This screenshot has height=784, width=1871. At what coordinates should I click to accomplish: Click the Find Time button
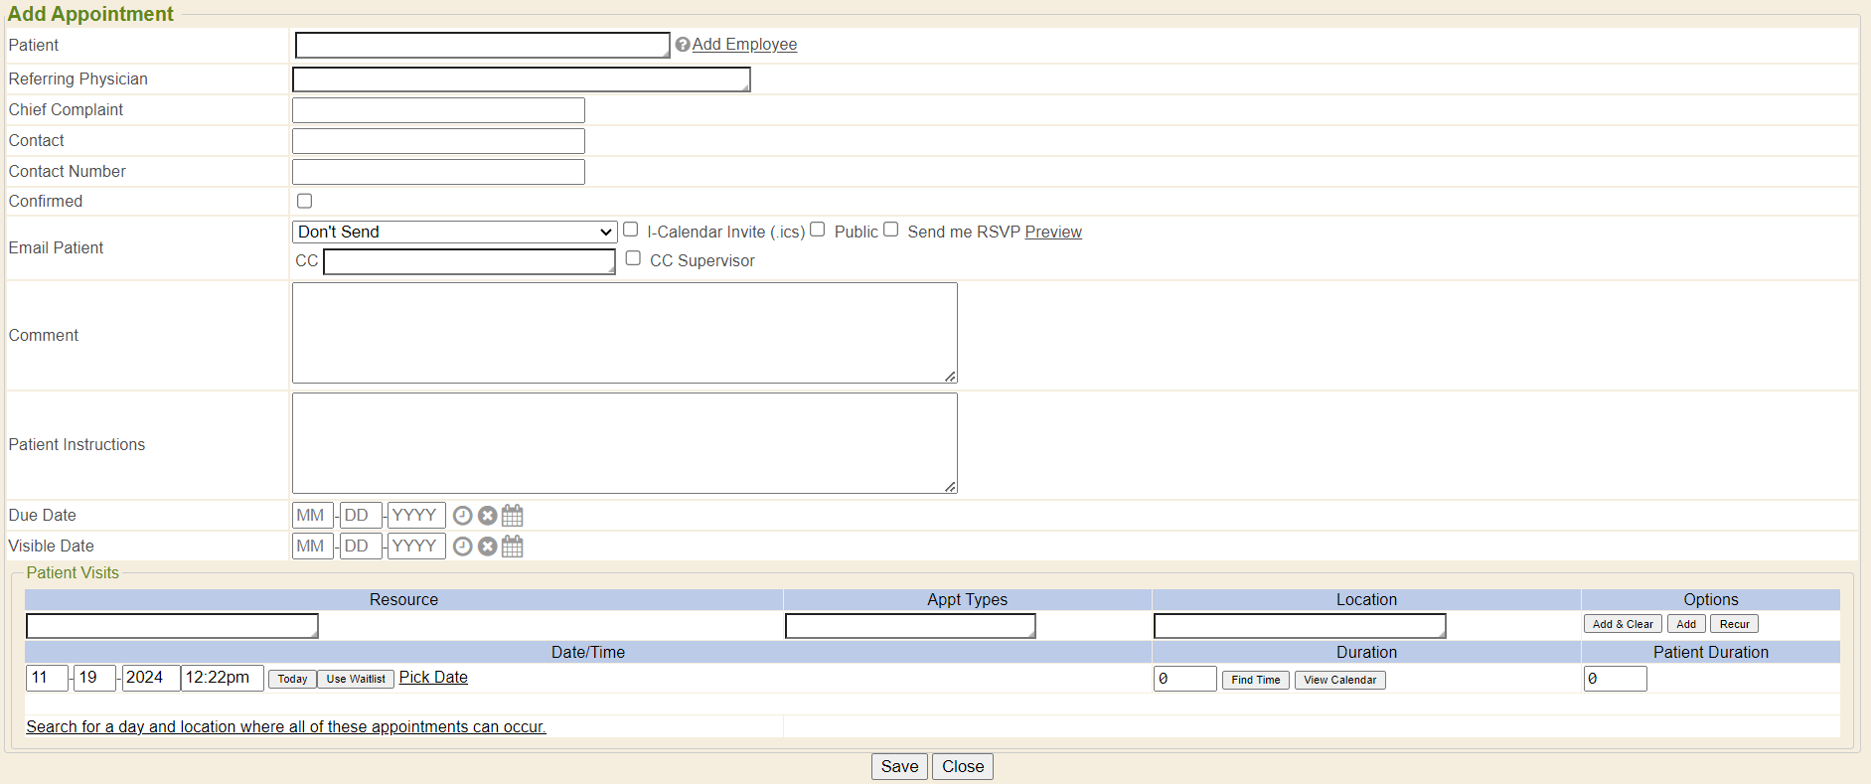1255,680
